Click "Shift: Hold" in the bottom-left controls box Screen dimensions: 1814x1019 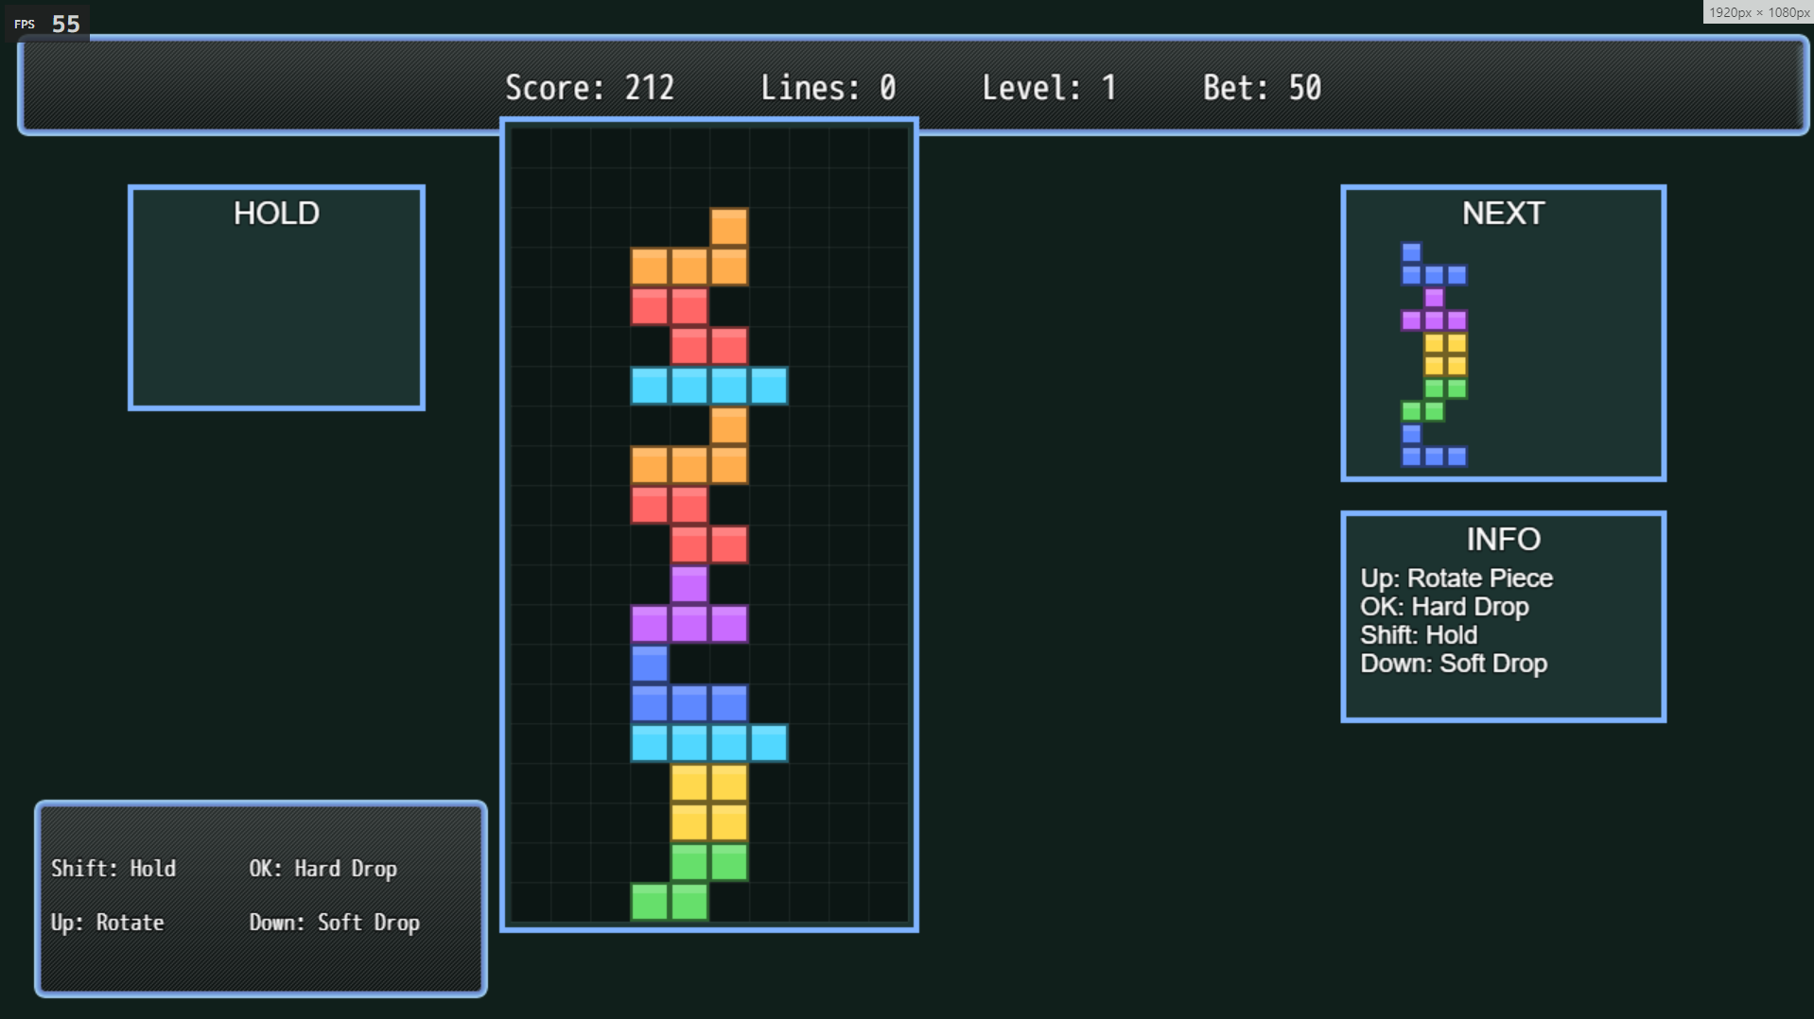(113, 869)
